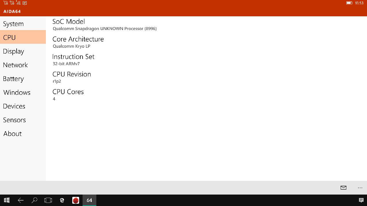Select the CPU section

(x=23, y=37)
